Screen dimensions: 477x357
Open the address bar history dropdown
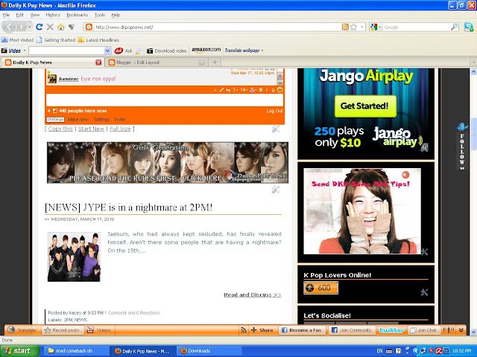coord(362,27)
